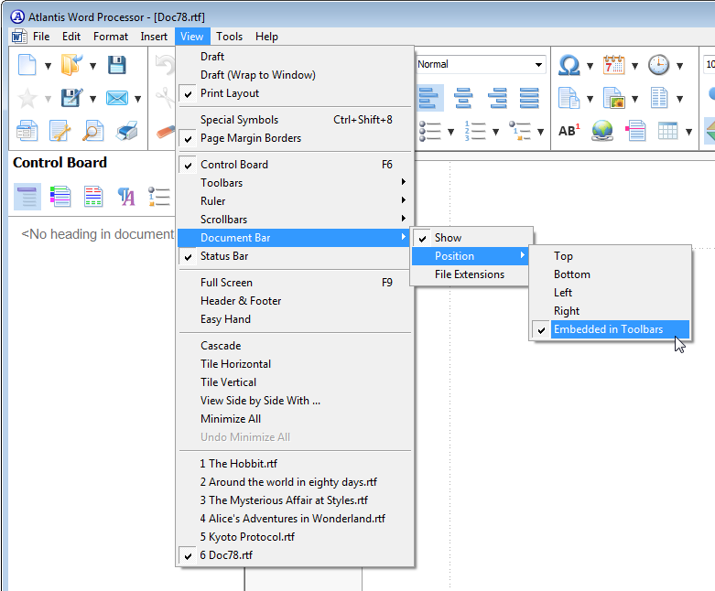Apply center alignment from toolbar

[463, 98]
